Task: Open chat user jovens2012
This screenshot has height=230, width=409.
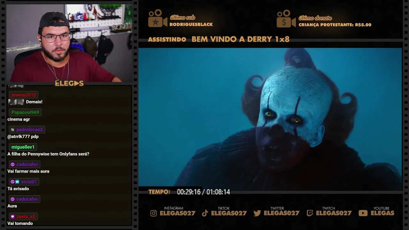Action: [x=24, y=95]
